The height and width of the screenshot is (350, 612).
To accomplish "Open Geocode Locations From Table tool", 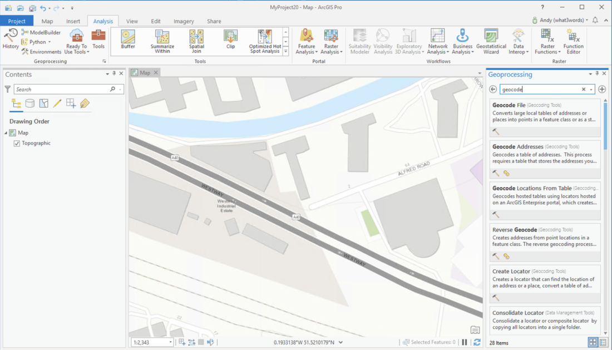I will [x=545, y=200].
